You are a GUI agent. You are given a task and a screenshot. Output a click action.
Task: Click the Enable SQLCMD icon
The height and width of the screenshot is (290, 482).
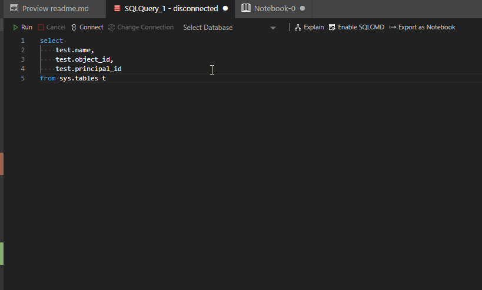(x=332, y=27)
